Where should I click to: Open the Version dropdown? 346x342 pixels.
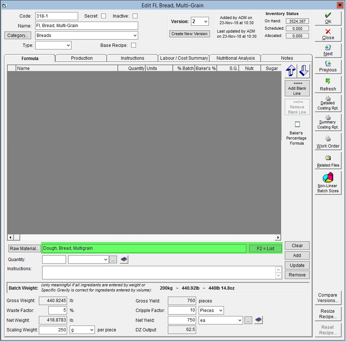(205, 22)
